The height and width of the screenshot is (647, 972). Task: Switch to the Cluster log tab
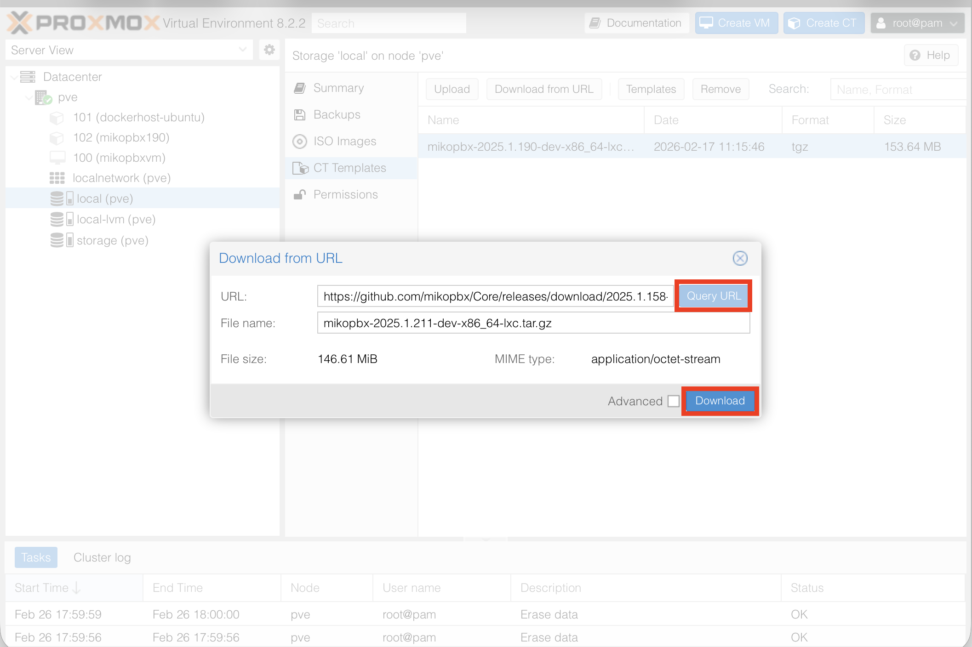[102, 557]
